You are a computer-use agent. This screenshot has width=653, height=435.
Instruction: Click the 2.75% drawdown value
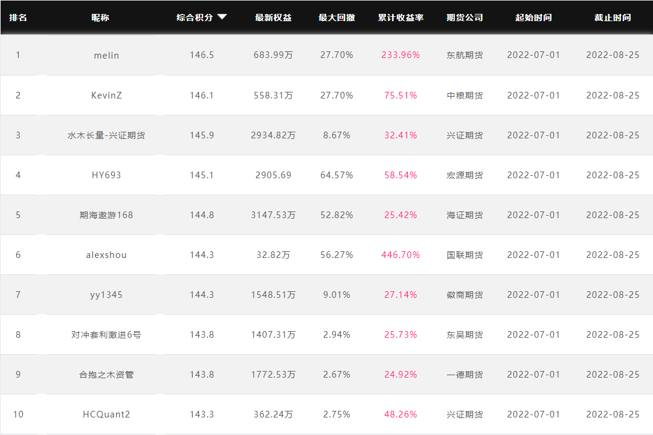[336, 414]
